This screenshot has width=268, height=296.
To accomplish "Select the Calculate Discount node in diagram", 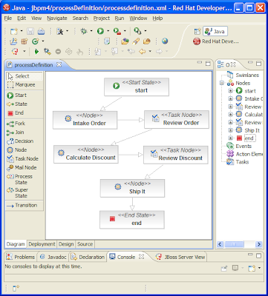I will point(86,155).
